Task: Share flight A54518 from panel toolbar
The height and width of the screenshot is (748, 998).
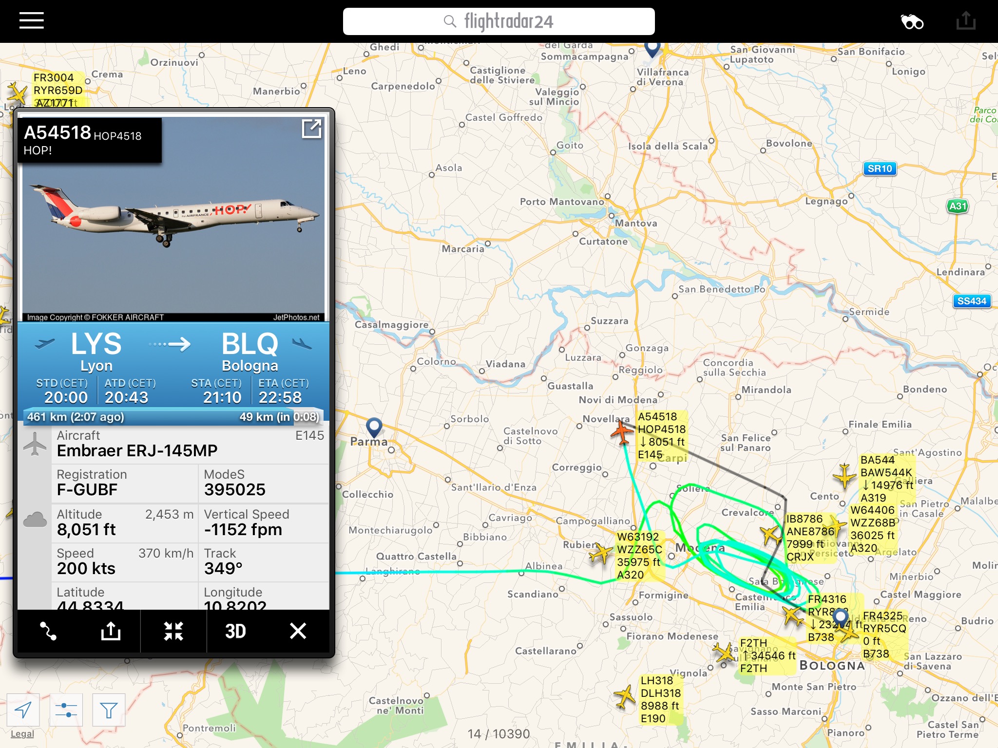Action: pyautogui.click(x=111, y=631)
